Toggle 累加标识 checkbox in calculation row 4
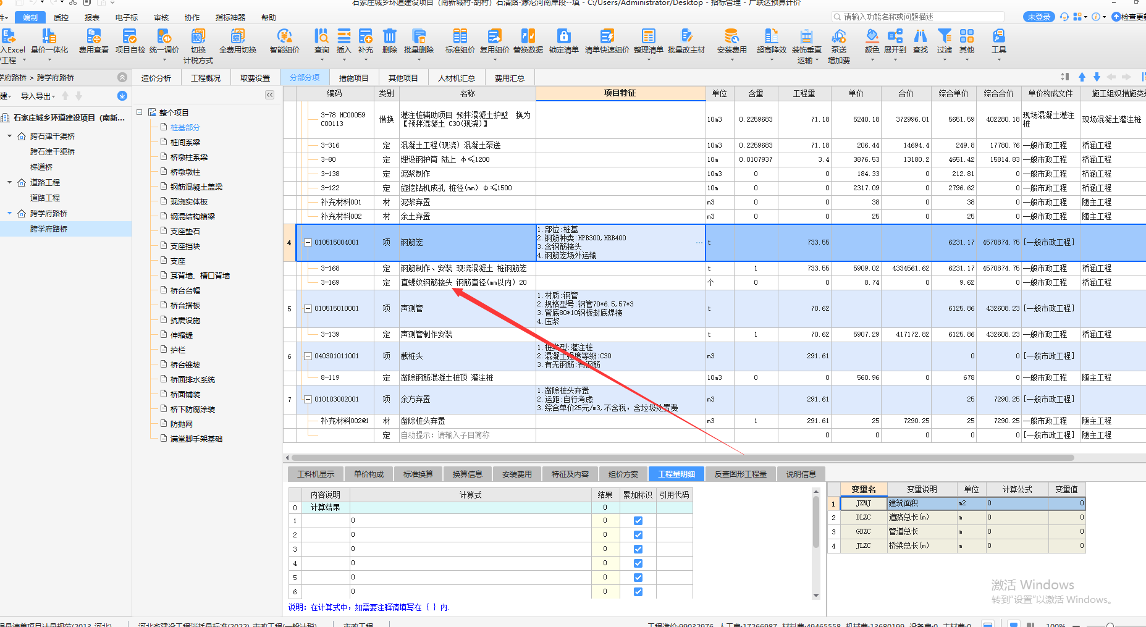Image resolution: width=1146 pixels, height=627 pixels. 638,563
